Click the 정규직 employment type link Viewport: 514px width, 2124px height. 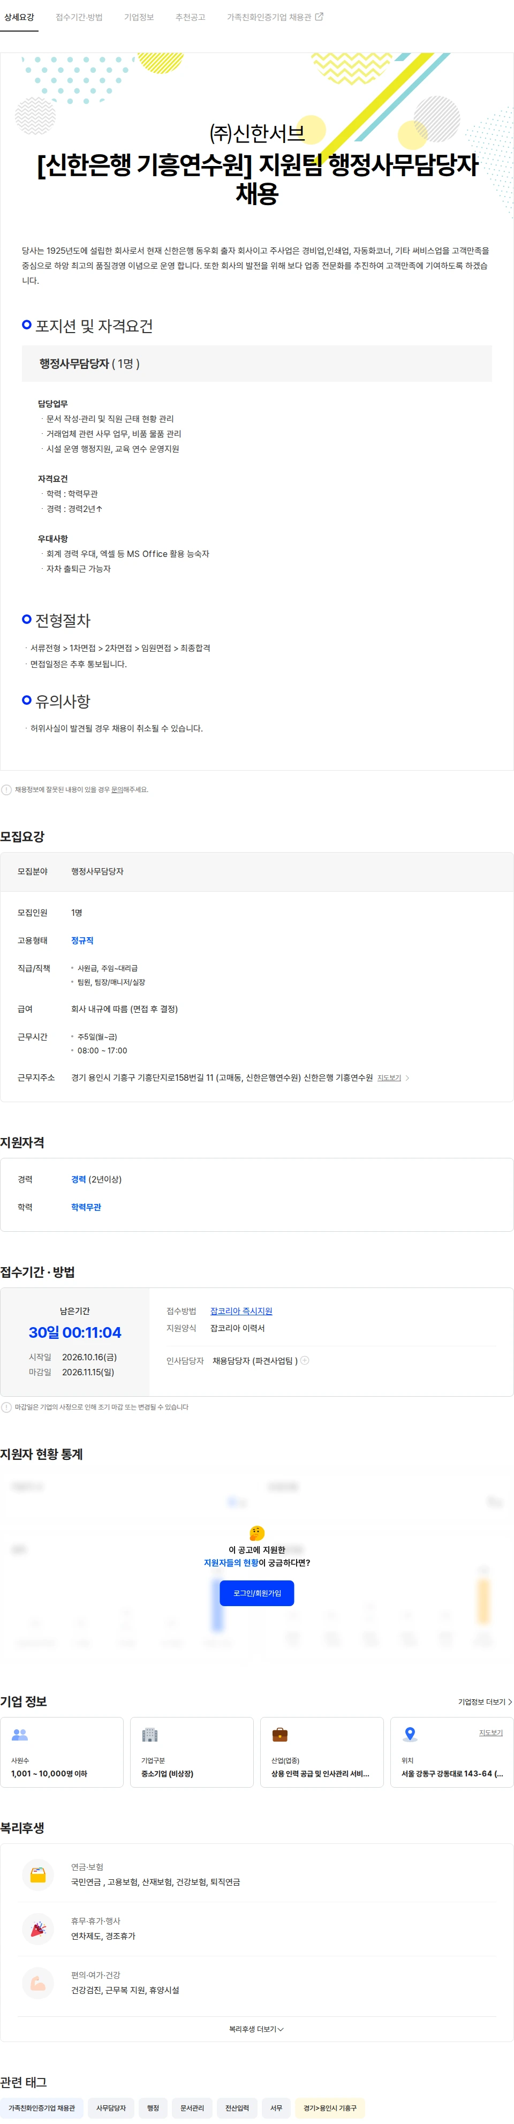82,940
